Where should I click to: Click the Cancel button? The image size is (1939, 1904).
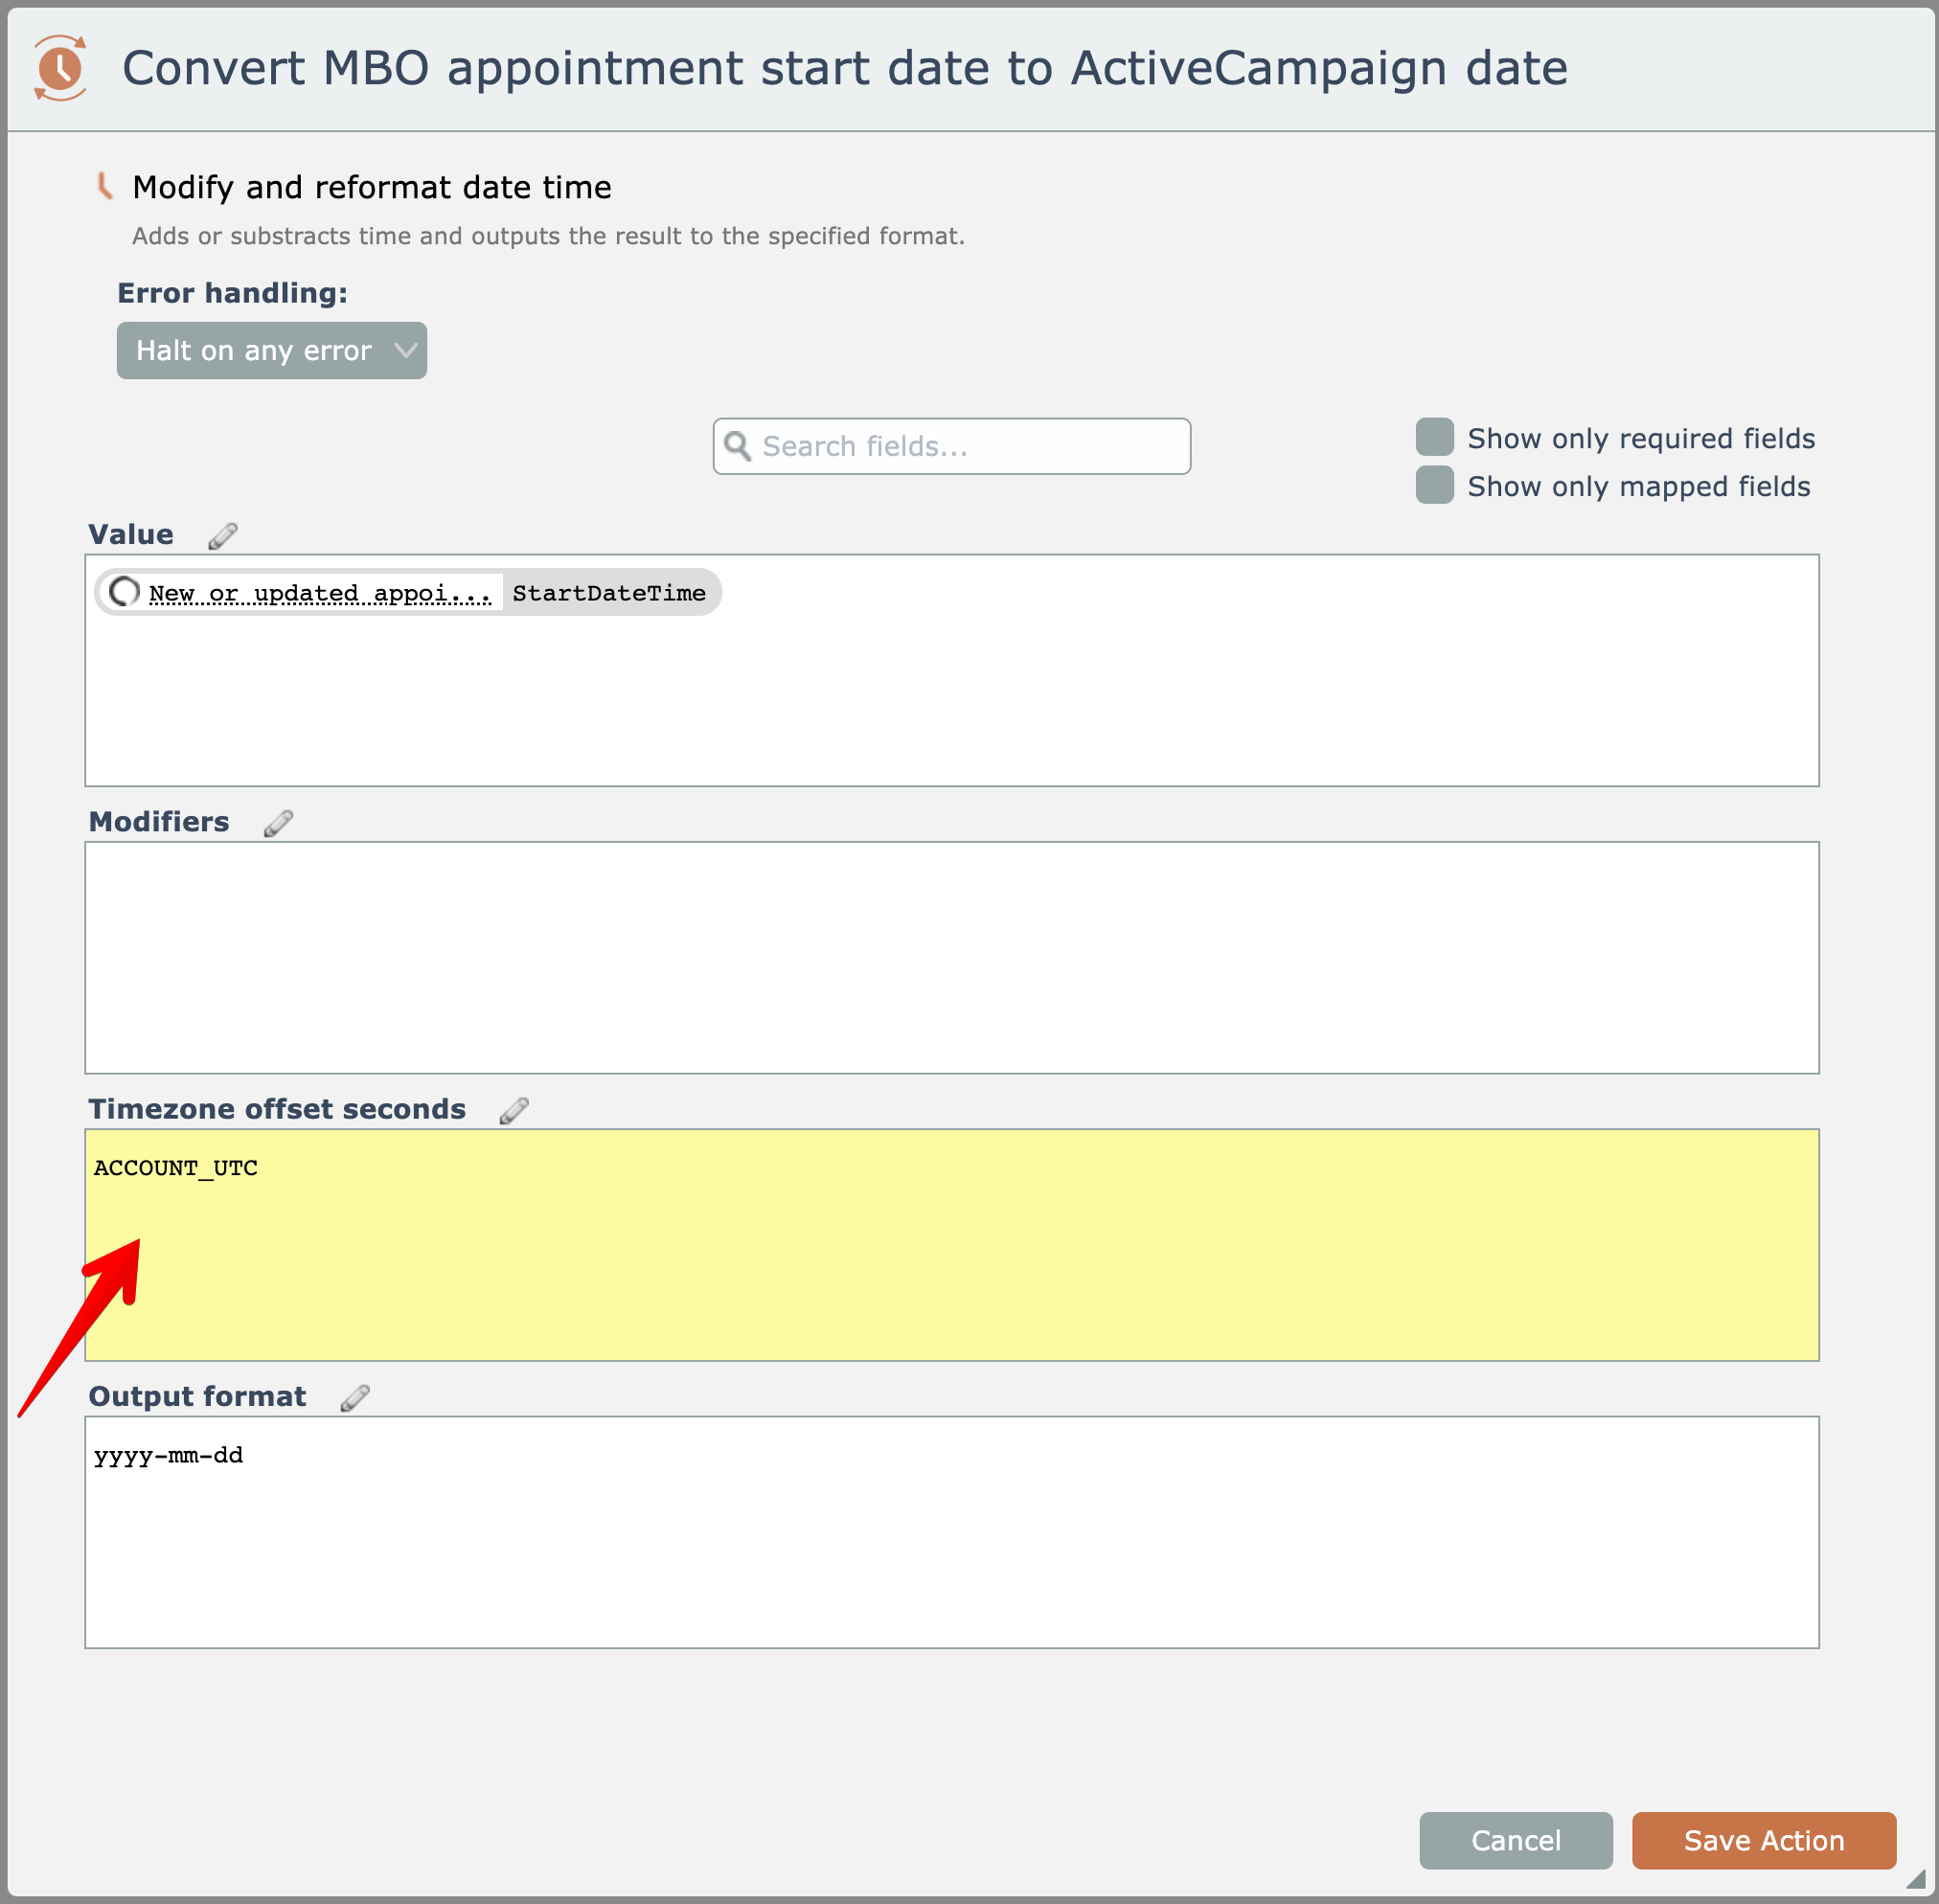(1515, 1840)
